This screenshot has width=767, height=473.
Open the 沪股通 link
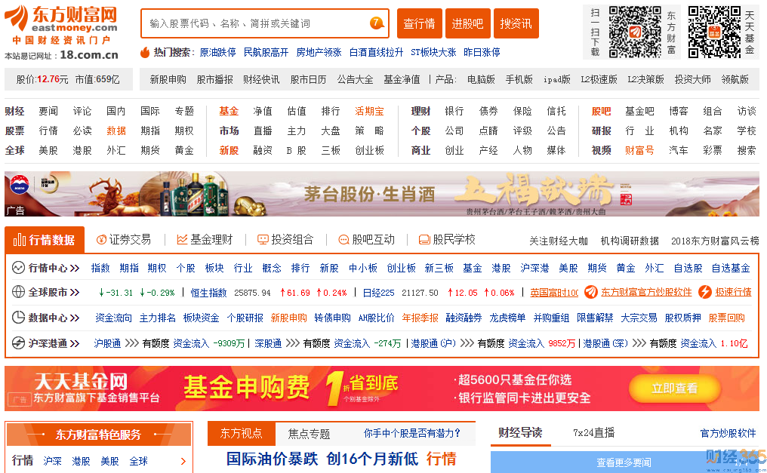tap(107, 343)
